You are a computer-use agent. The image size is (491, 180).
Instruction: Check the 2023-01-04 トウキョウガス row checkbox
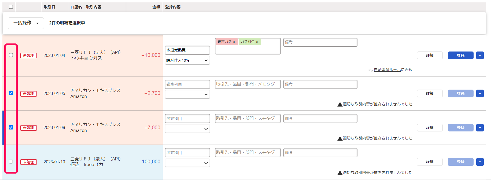11,55
